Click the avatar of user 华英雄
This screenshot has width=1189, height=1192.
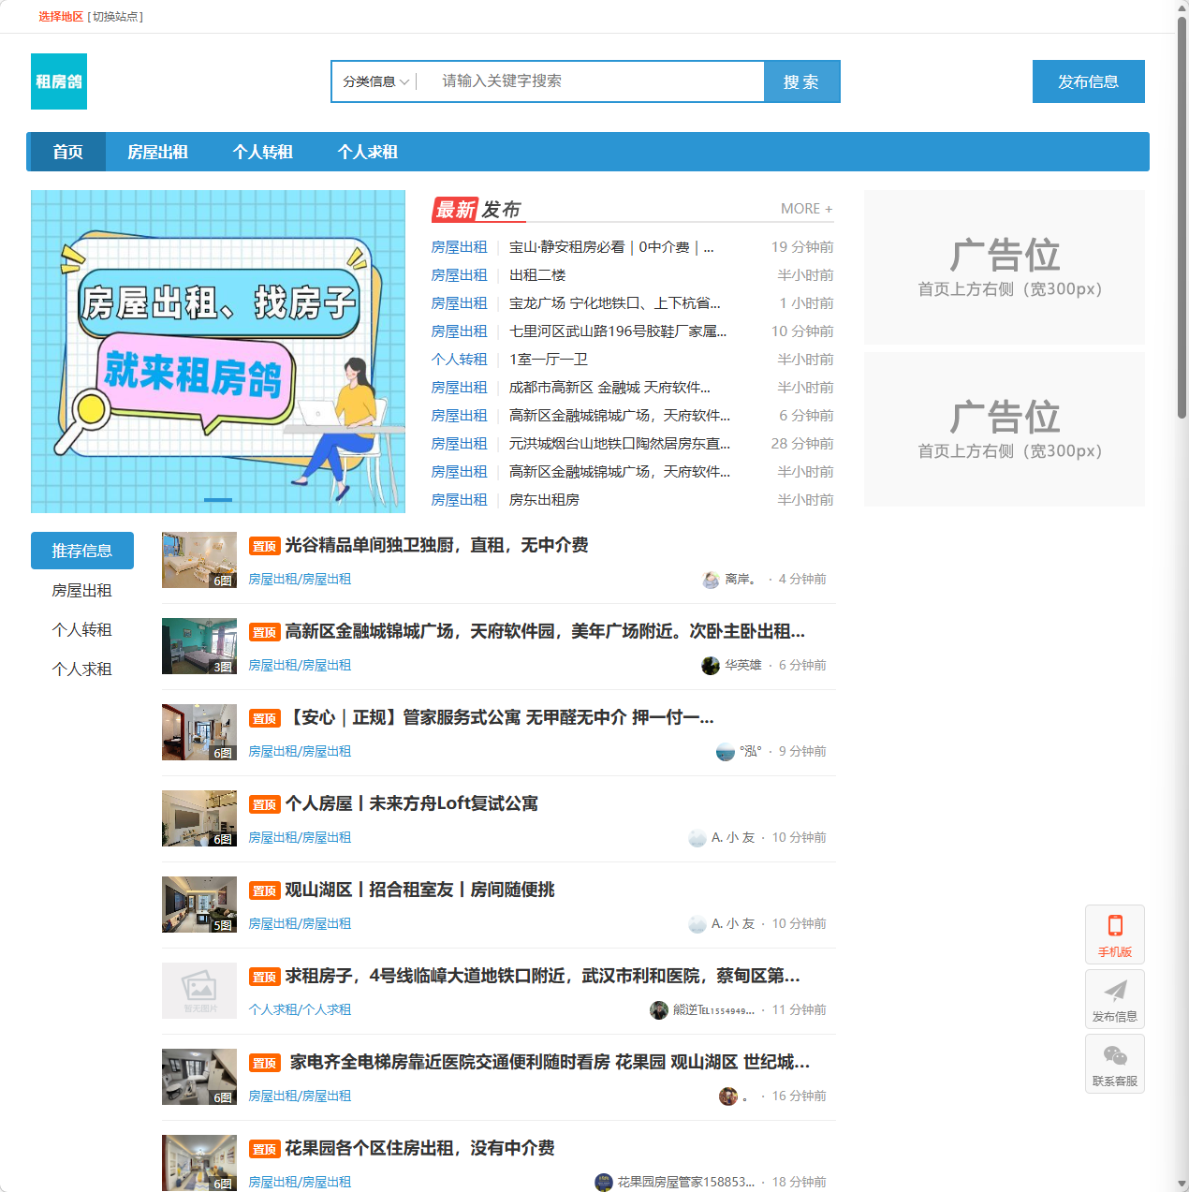click(x=711, y=666)
